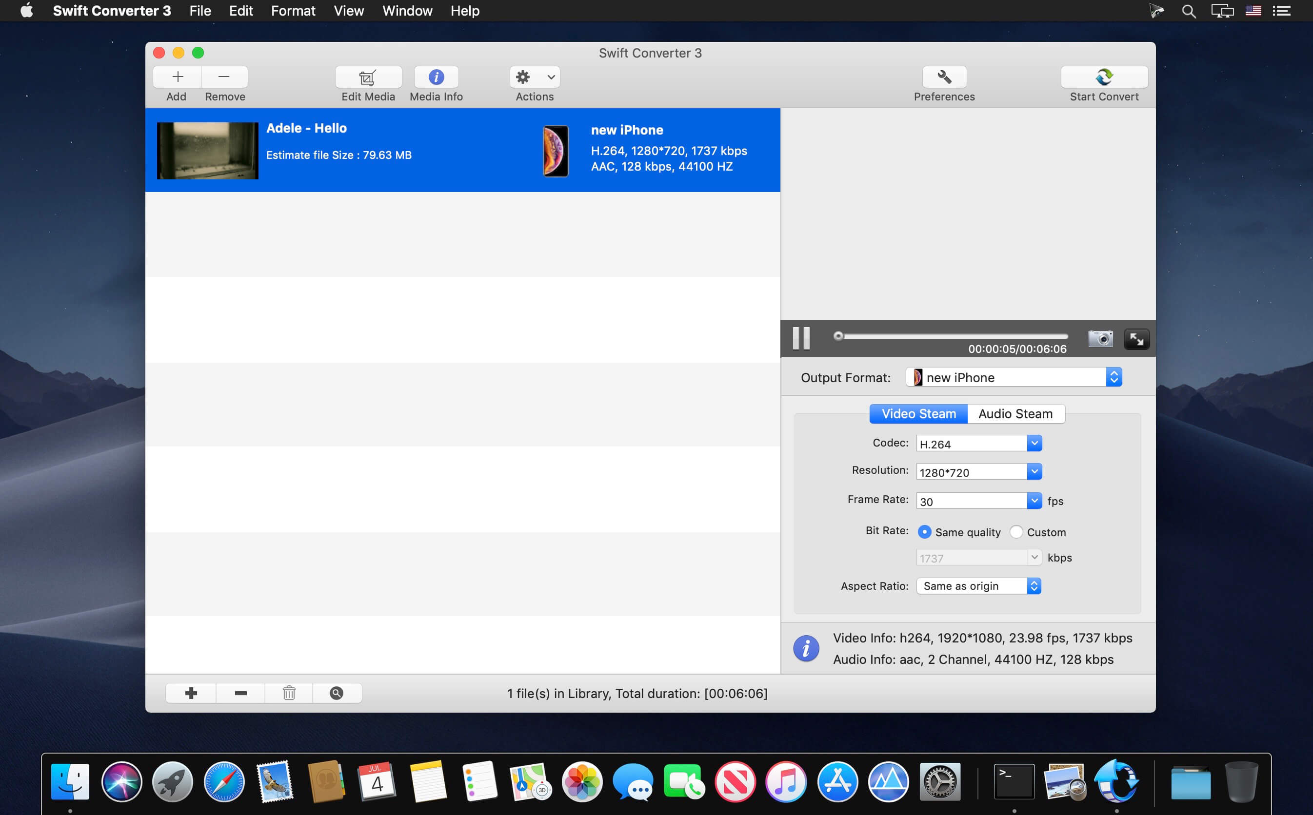
Task: Open System Preferences from the Dock
Action: (940, 781)
